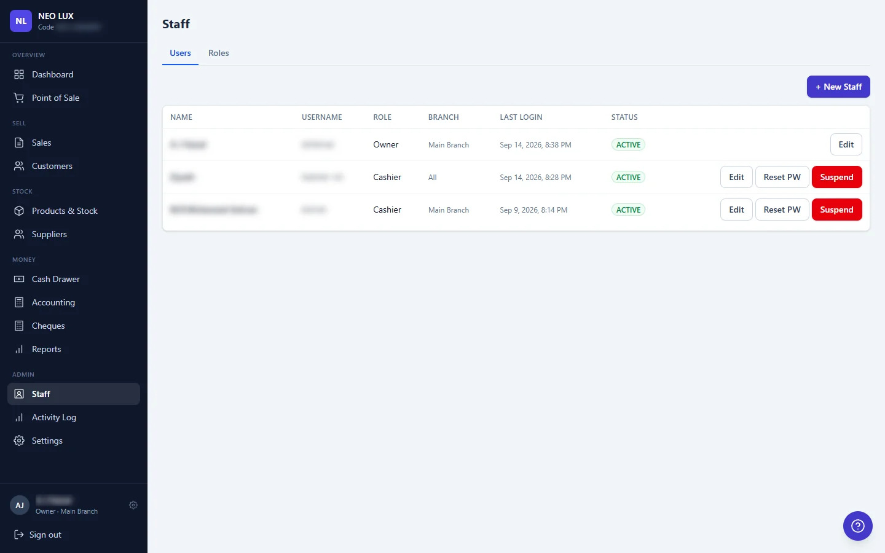Click the Cash Drawer icon
This screenshot has width=885, height=553.
(x=19, y=279)
